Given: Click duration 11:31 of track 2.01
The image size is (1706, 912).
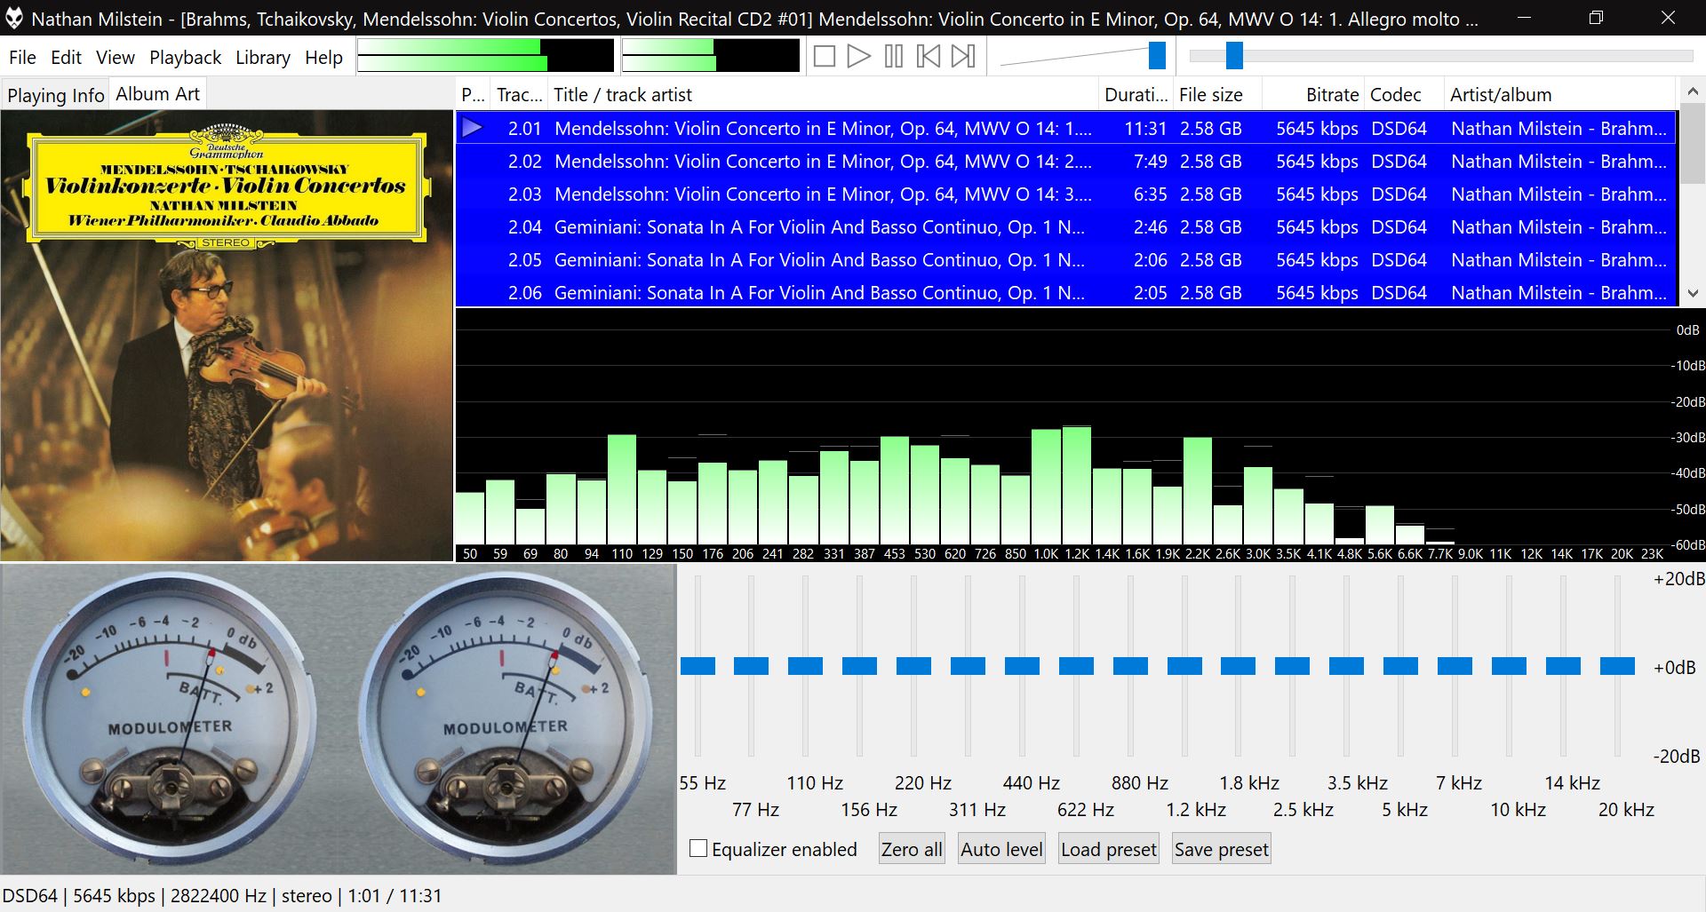Looking at the screenshot, I should point(1145,128).
